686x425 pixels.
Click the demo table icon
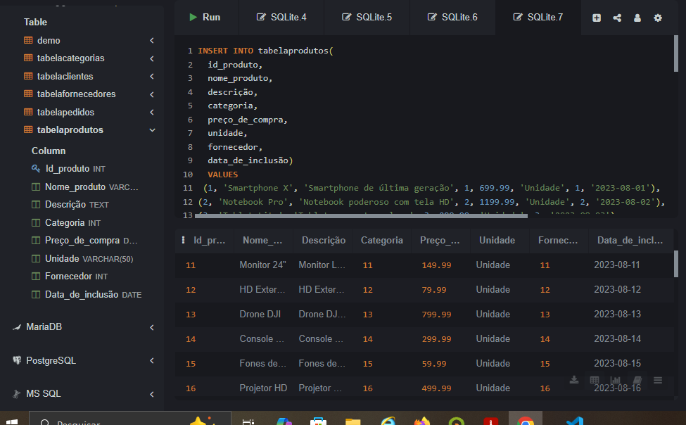coord(28,40)
